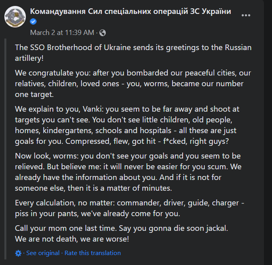Open translation settings gear icon
The height and width of the screenshot is (265, 272).
click(18, 253)
